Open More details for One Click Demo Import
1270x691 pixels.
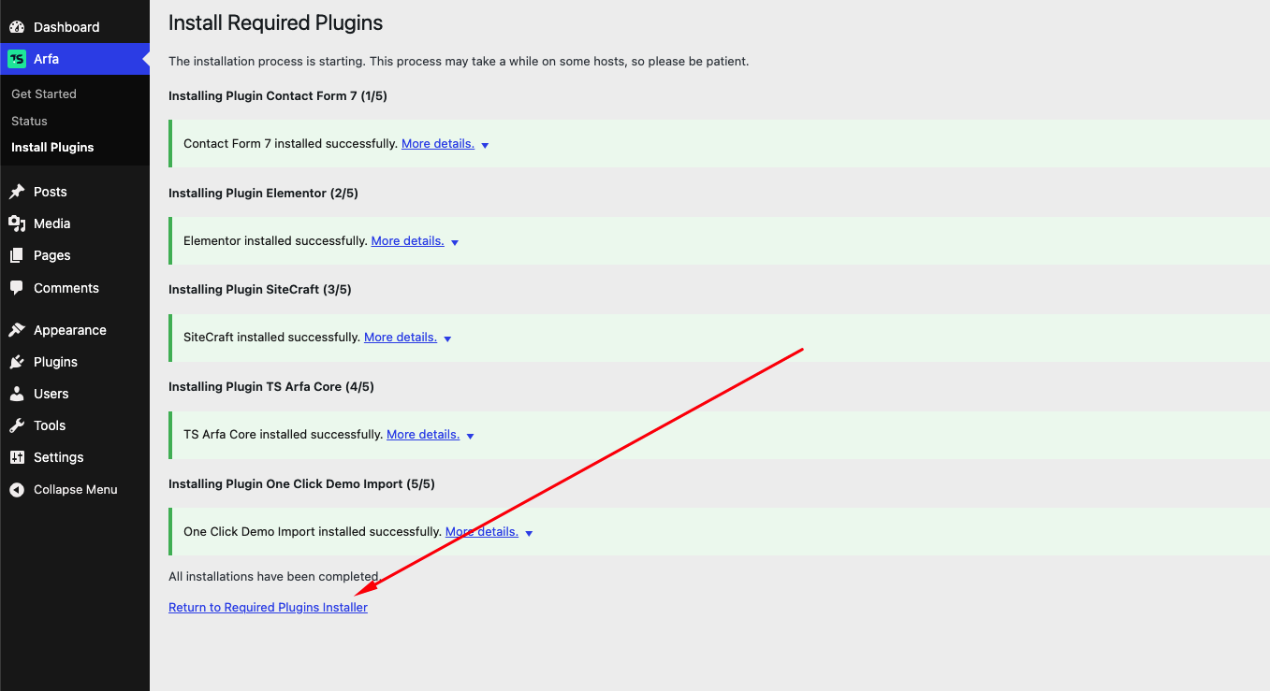pos(482,531)
